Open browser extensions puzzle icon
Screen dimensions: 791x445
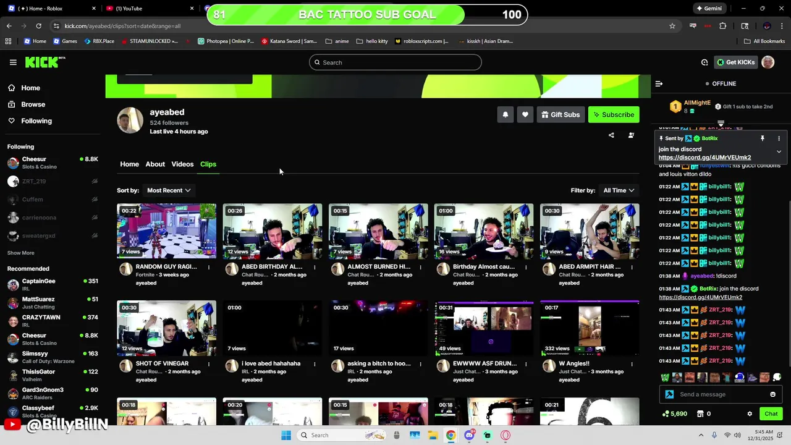pos(722,26)
